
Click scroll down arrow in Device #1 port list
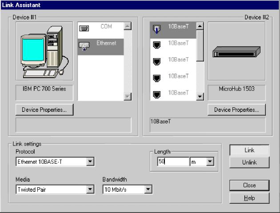pyautogui.click(x=128, y=97)
